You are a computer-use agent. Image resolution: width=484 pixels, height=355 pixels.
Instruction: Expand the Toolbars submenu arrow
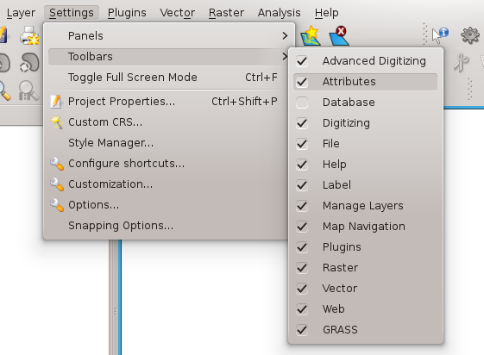[285, 57]
